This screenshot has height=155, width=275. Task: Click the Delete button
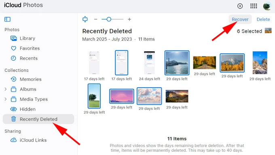(x=263, y=19)
